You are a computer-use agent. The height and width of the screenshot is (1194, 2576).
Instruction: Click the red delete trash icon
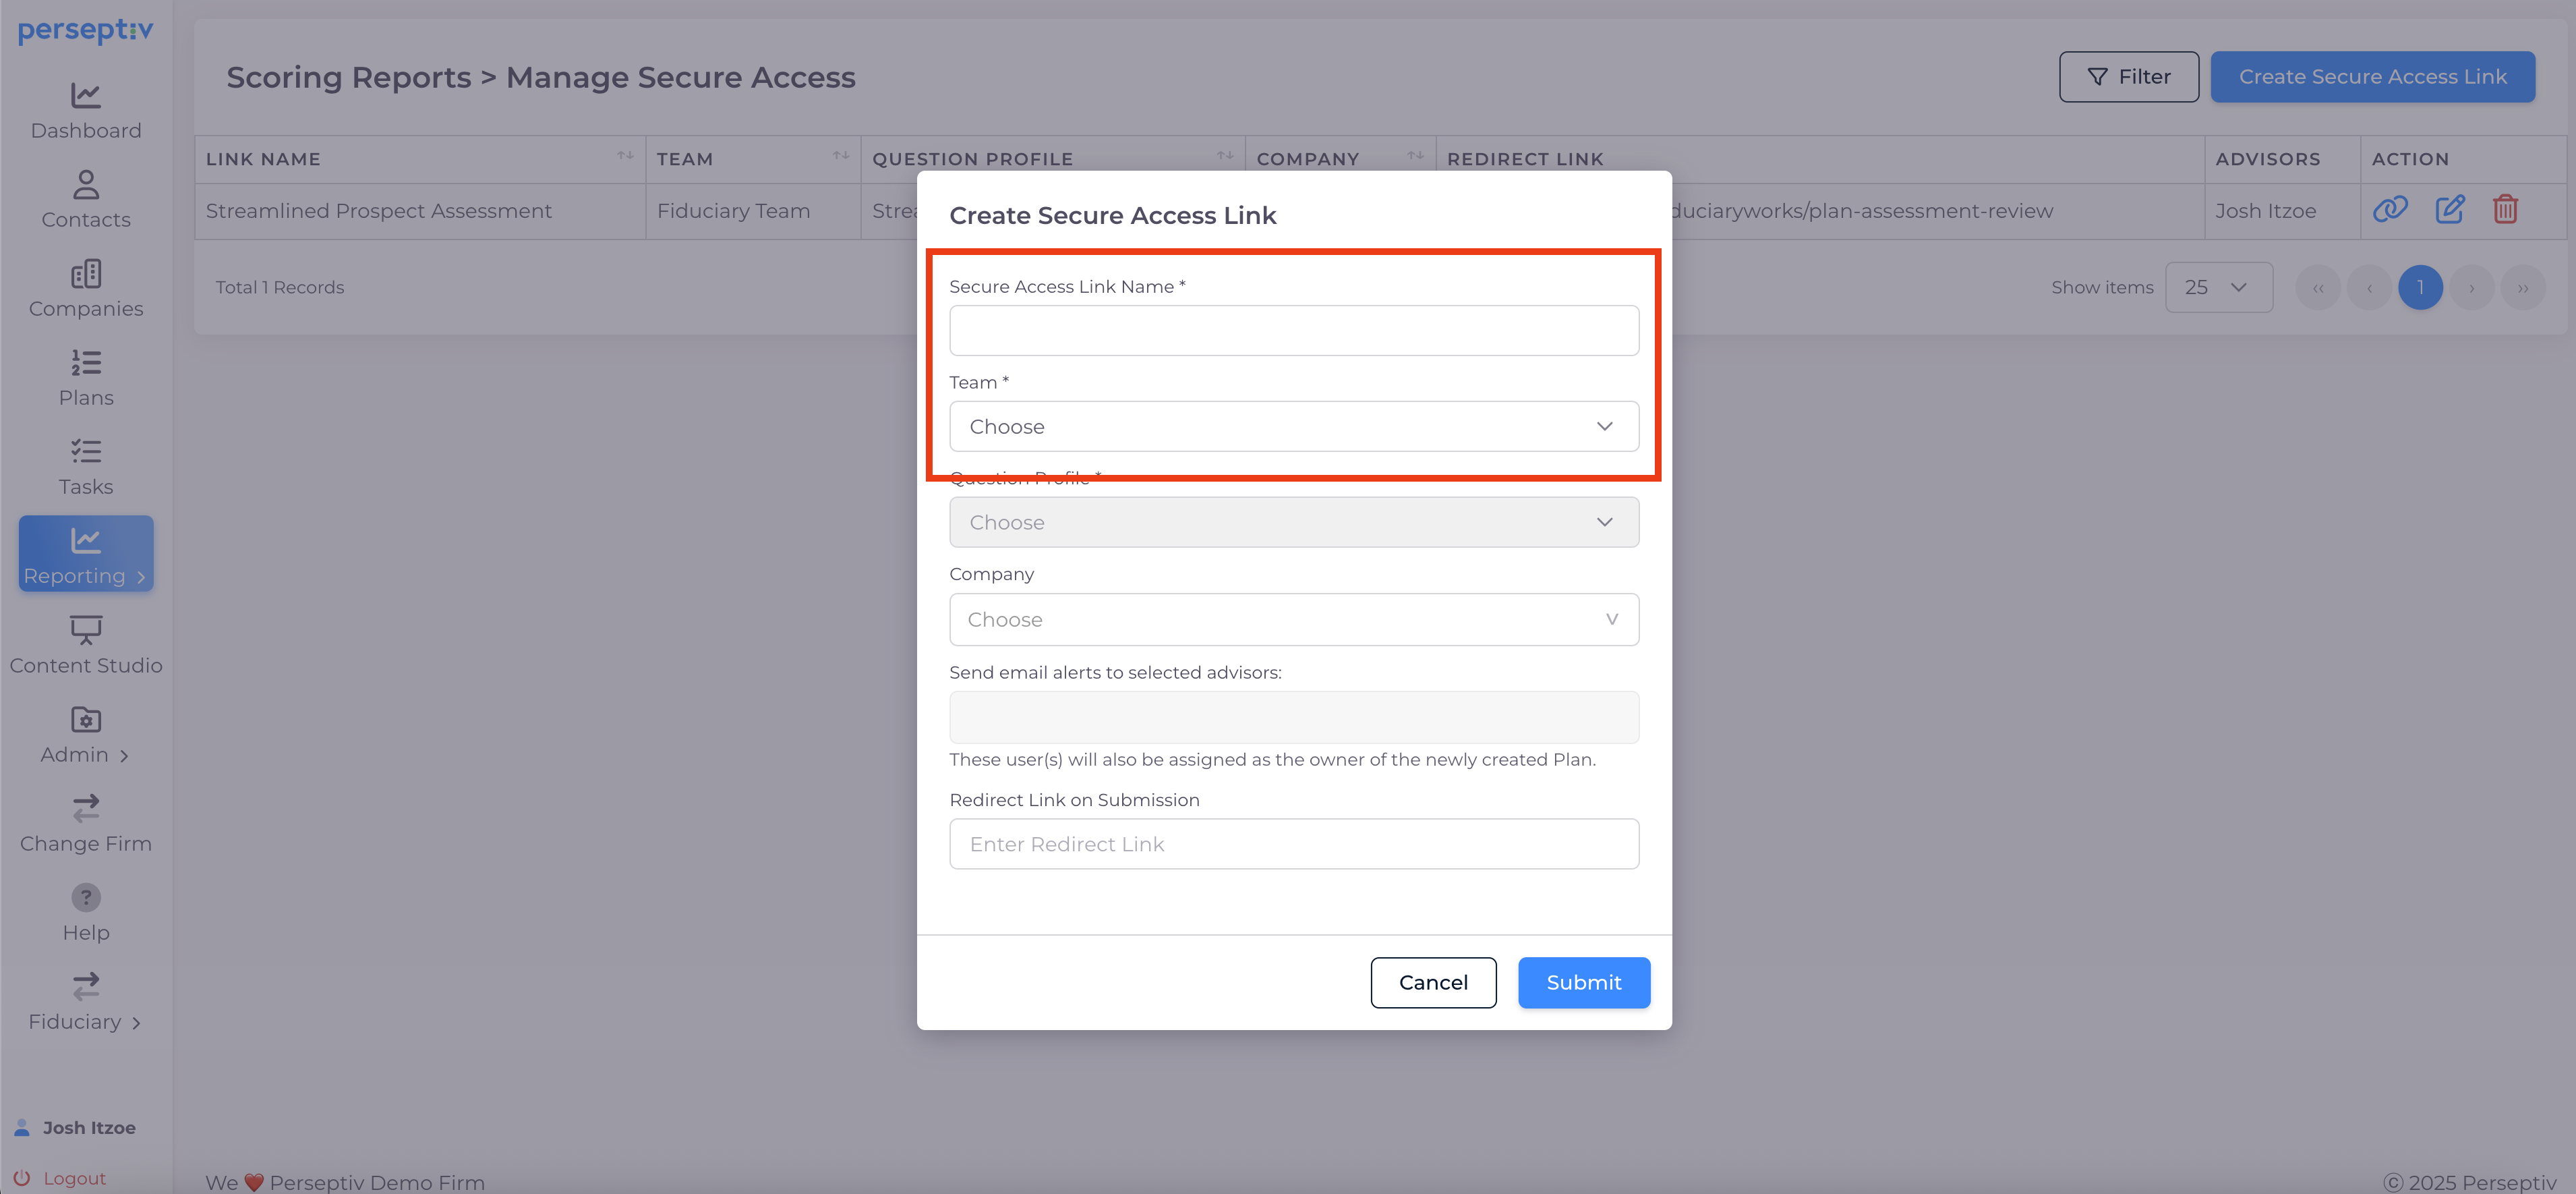[x=2505, y=210]
